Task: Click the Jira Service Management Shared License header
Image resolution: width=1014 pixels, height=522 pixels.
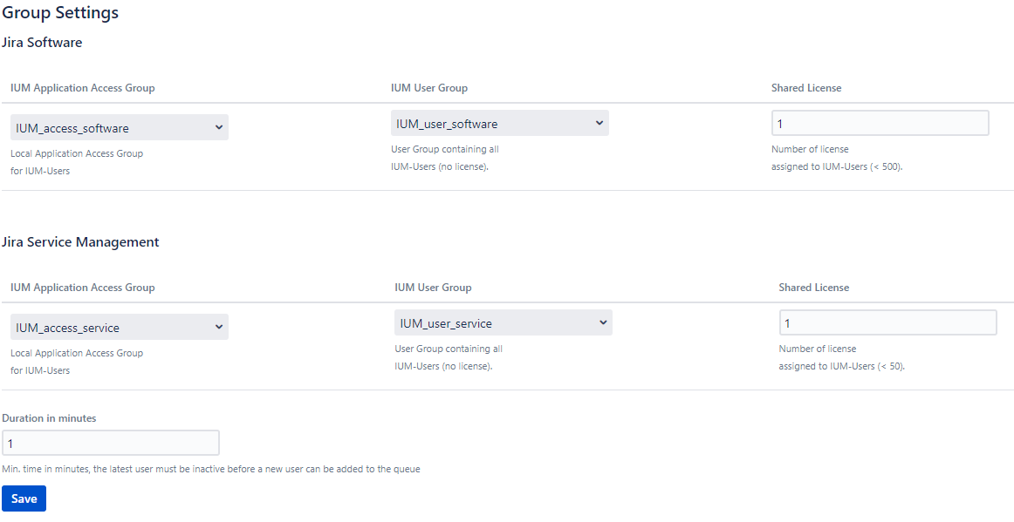Action: [x=814, y=288]
